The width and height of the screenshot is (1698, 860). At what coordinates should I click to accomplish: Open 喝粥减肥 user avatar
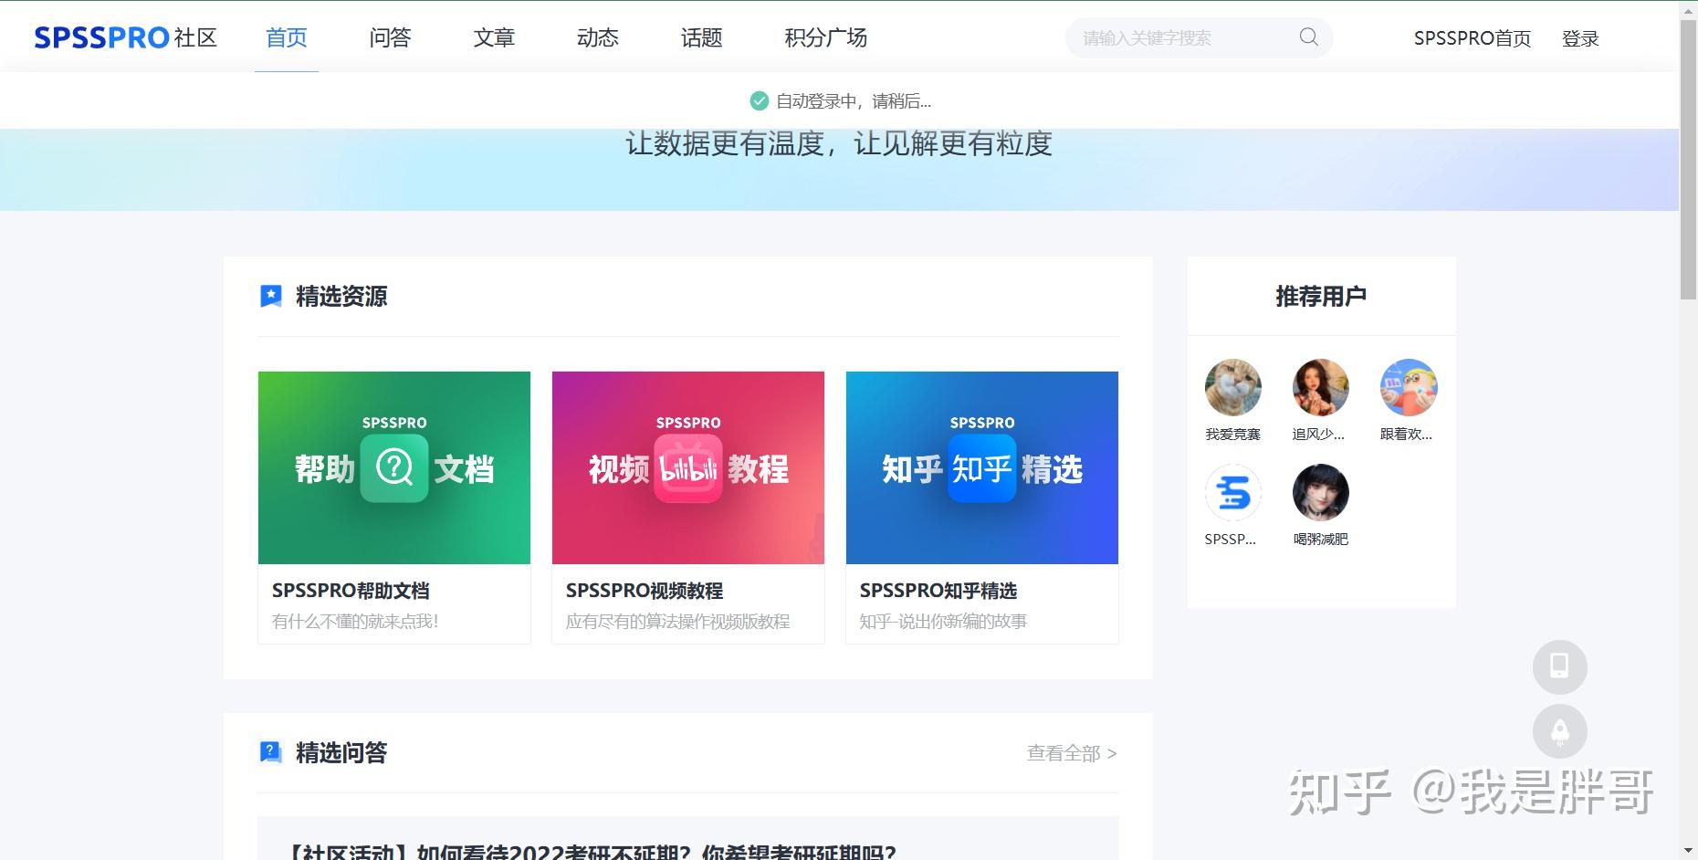(1320, 492)
